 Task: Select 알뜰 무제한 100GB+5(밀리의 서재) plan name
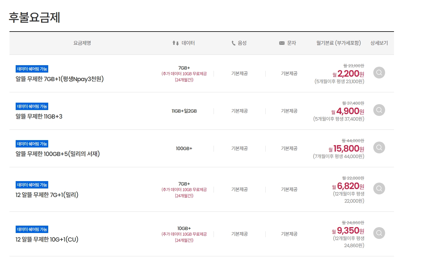(58, 154)
